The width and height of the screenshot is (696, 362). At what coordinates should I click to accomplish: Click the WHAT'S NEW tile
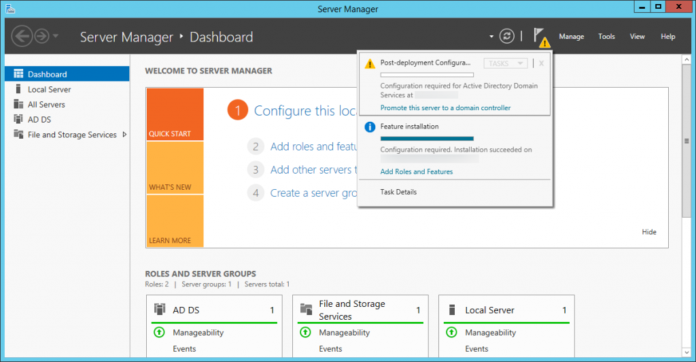point(175,167)
